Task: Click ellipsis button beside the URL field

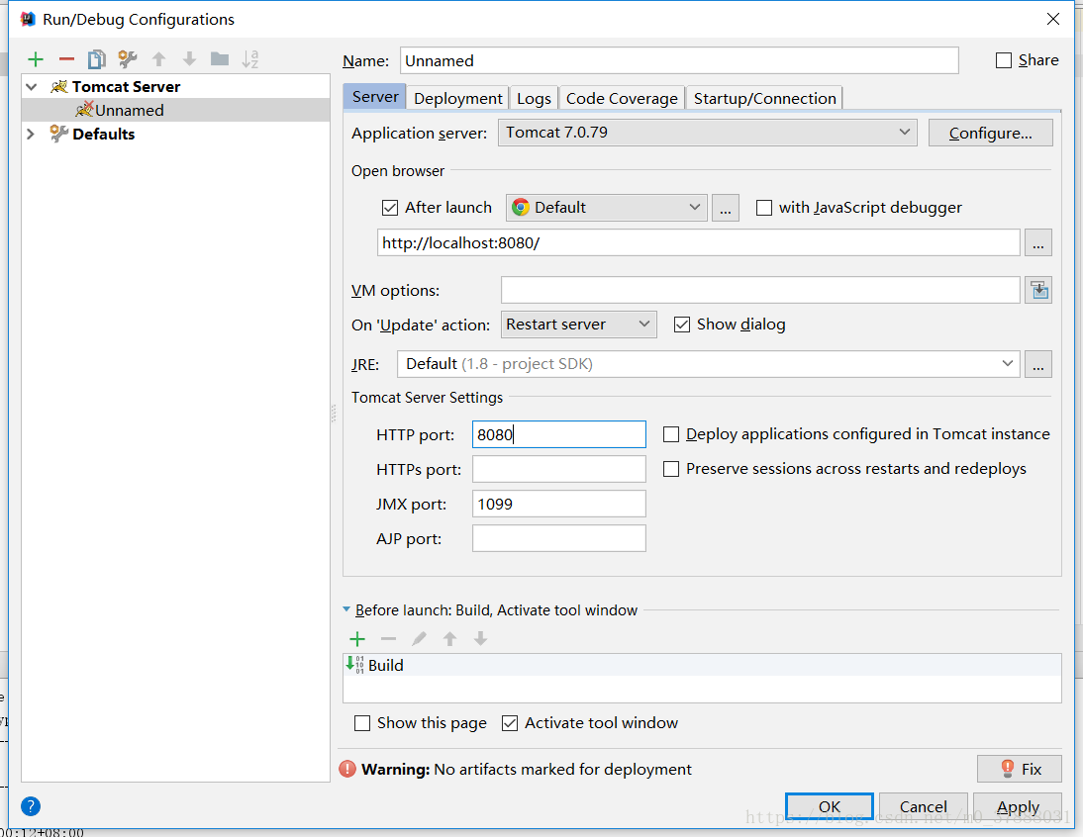Action: click(1038, 243)
